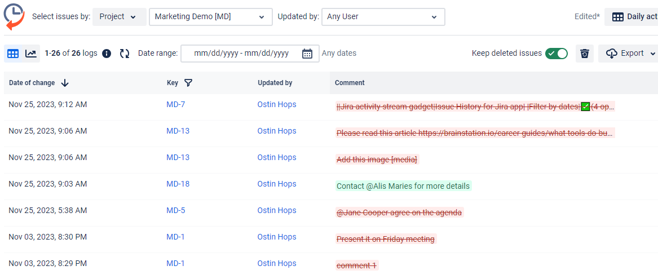The height and width of the screenshot is (279, 658).
Task: Open Marketing Demo [MD] project dropdown
Action: pyautogui.click(x=211, y=17)
